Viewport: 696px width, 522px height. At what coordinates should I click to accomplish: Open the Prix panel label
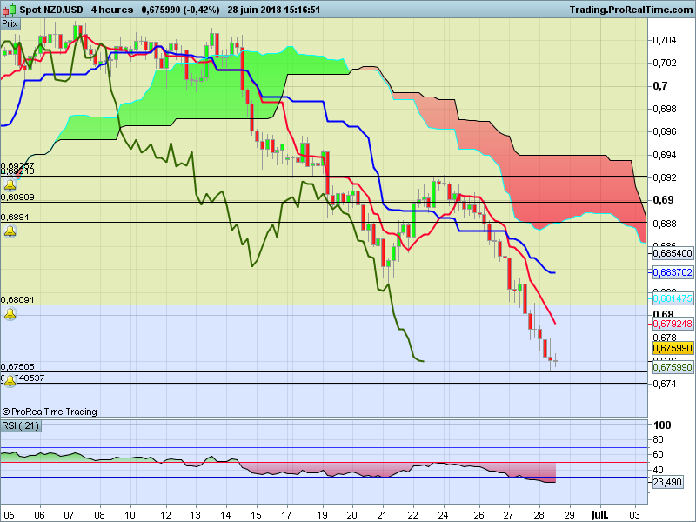10,24
